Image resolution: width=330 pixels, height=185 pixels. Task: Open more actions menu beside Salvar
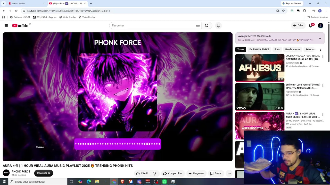[229, 173]
